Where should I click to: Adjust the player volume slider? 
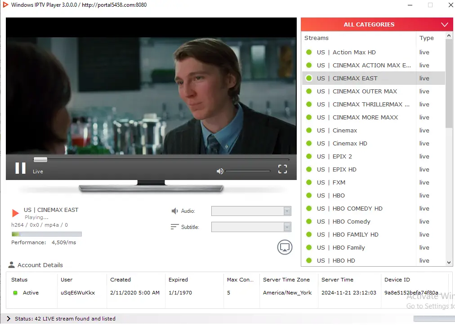(x=248, y=171)
